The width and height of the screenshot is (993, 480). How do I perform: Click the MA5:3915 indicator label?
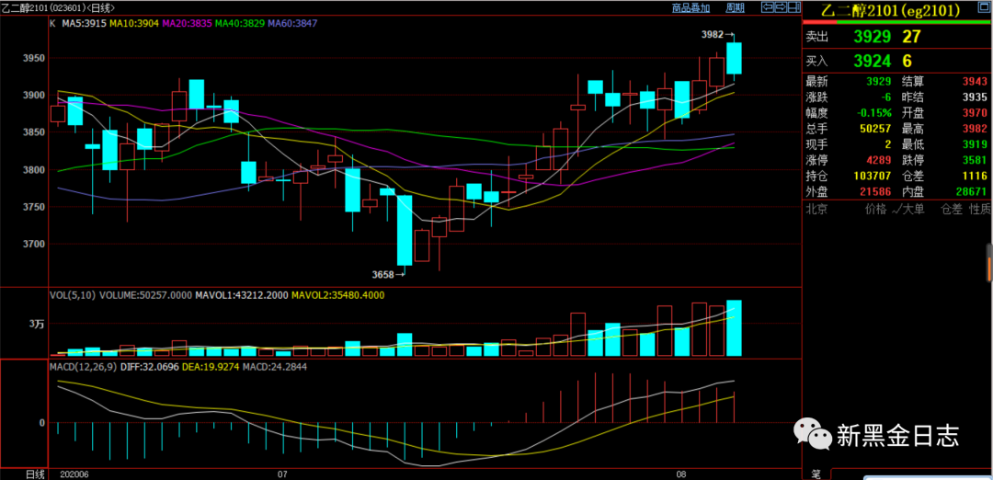[x=85, y=23]
